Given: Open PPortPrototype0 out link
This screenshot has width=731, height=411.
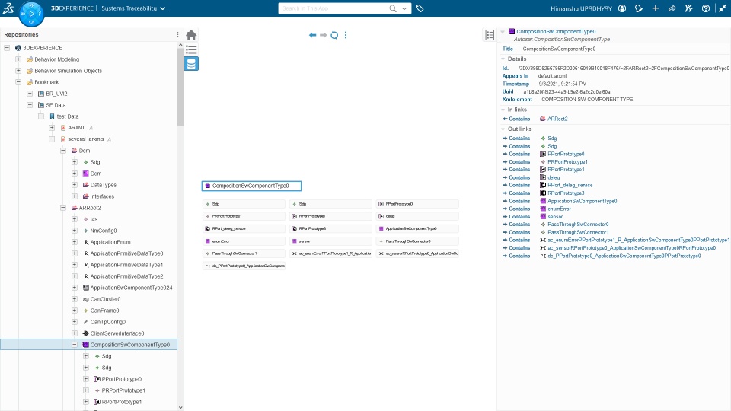Looking at the screenshot, I should pyautogui.click(x=566, y=154).
